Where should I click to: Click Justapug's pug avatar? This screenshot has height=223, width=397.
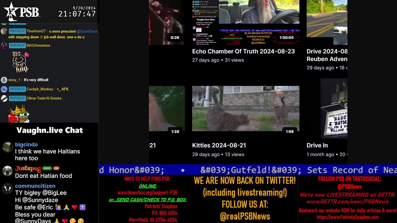7,171
